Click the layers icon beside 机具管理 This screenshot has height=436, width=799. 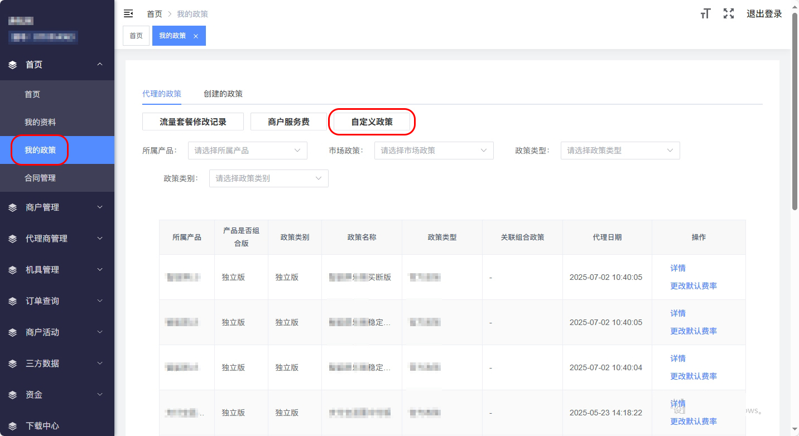coord(13,270)
